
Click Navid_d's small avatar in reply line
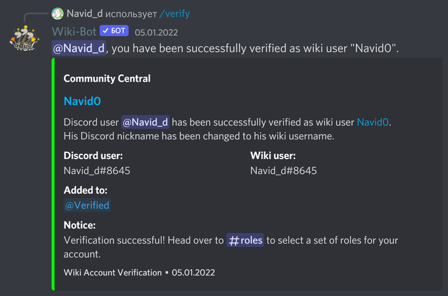pyautogui.click(x=58, y=14)
